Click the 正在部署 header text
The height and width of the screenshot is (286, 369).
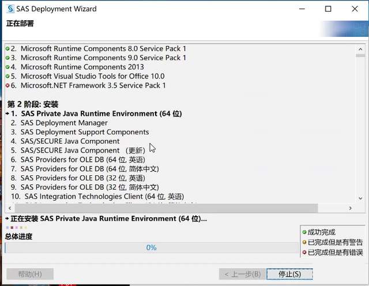click(x=20, y=24)
